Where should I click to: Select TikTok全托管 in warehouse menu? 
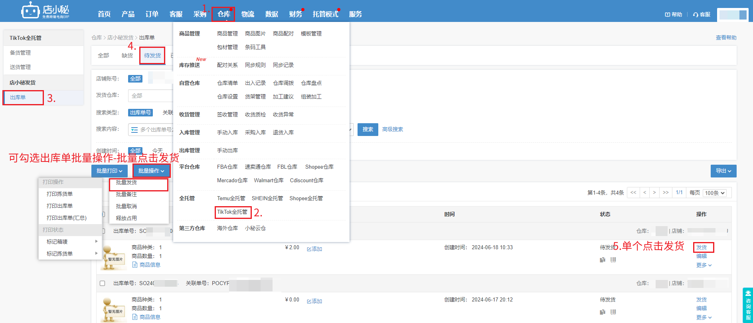232,212
